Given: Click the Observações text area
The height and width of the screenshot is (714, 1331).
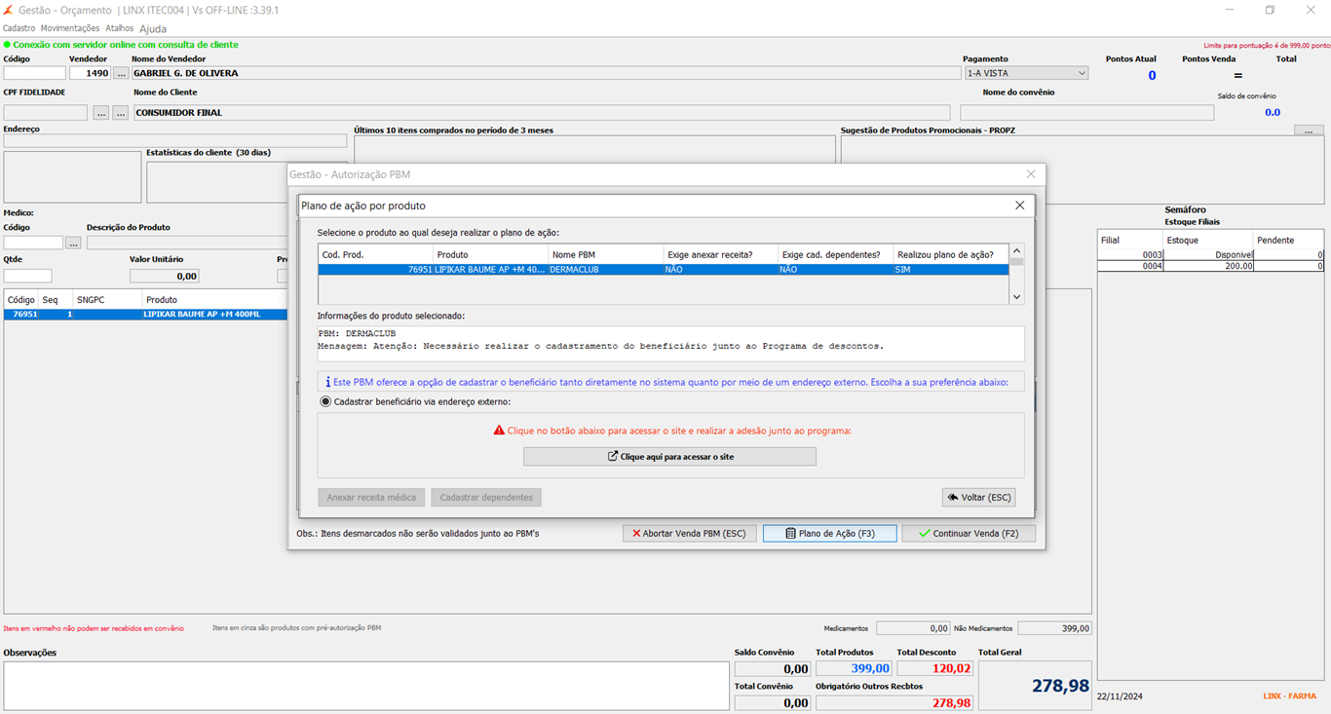Looking at the screenshot, I should tap(365, 686).
